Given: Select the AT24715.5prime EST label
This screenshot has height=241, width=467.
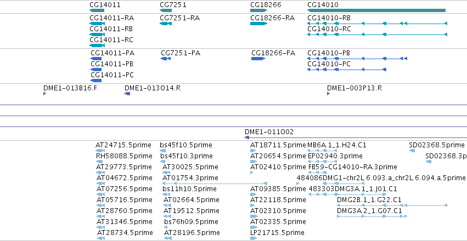Looking at the screenshot, I should coord(123,145).
